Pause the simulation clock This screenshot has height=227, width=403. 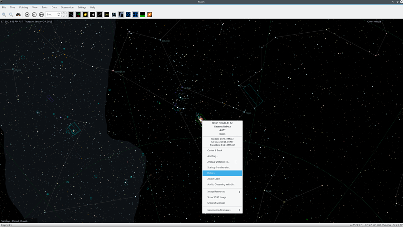coord(34,15)
